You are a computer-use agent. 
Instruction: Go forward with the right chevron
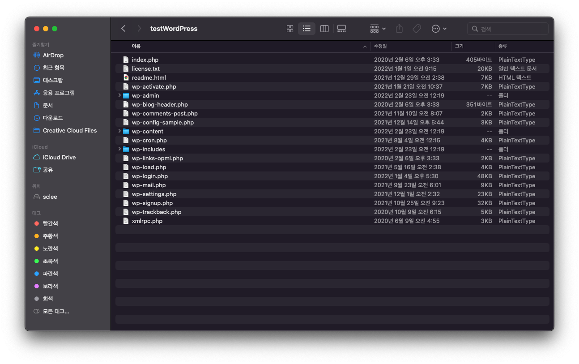pos(139,29)
